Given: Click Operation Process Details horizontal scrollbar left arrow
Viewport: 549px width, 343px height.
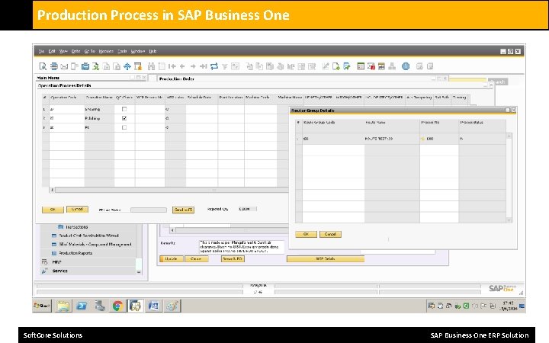Looking at the screenshot, I should point(52,190).
